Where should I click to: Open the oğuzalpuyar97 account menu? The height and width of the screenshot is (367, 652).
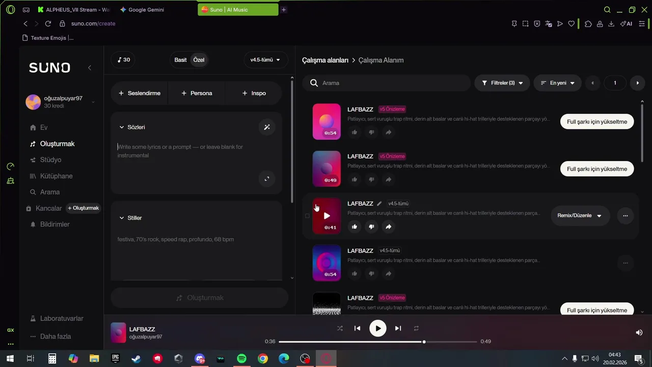(x=61, y=102)
